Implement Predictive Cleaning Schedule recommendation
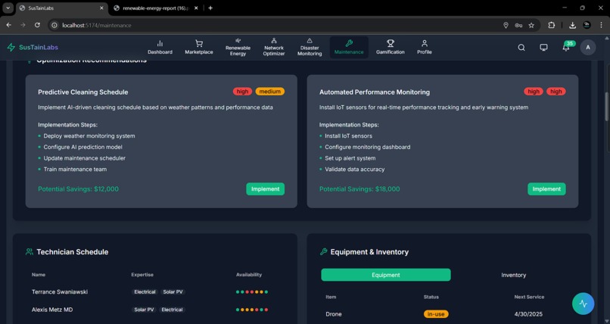The height and width of the screenshot is (324, 610). [266, 189]
